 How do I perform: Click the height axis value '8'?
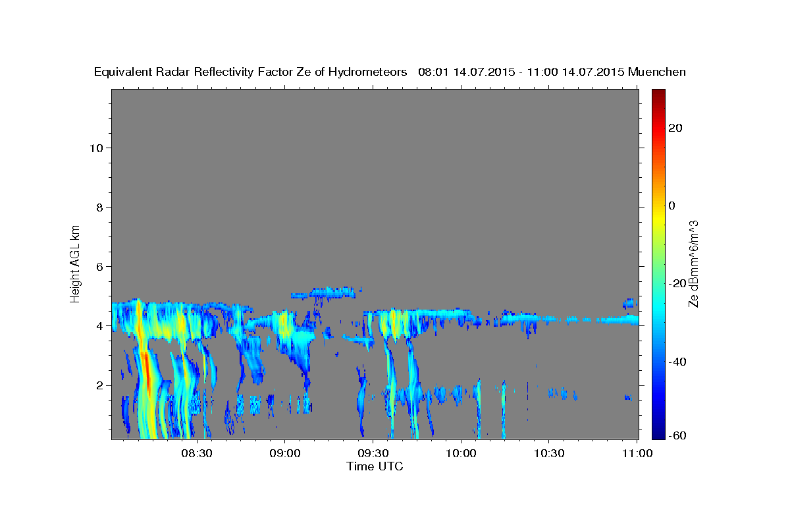101,208
